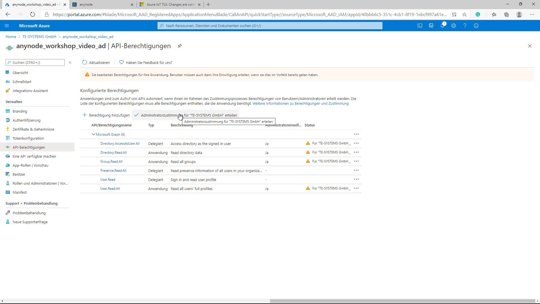Grant Administratorzustimmung für TE-SYSTEMS GmbH
540x304 pixels.
point(186,115)
